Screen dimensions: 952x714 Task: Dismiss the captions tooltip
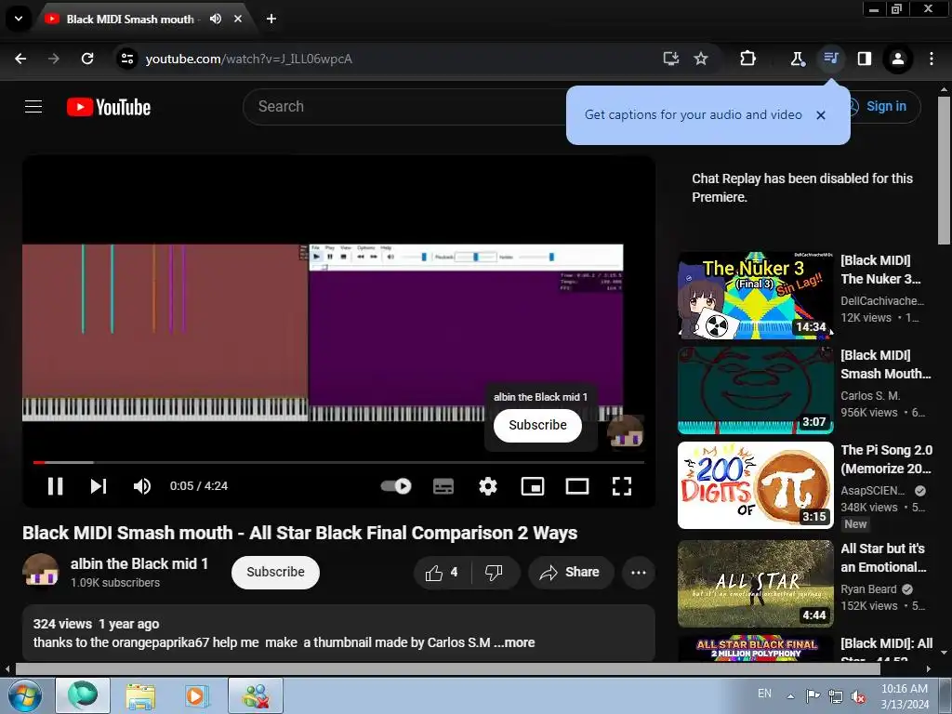click(821, 114)
